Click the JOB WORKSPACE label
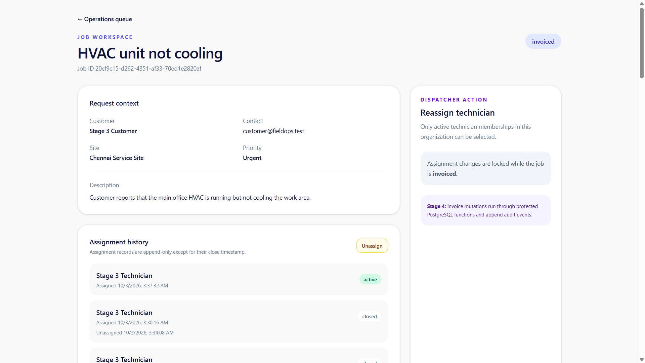Image resolution: width=645 pixels, height=363 pixels. pyautogui.click(x=105, y=37)
